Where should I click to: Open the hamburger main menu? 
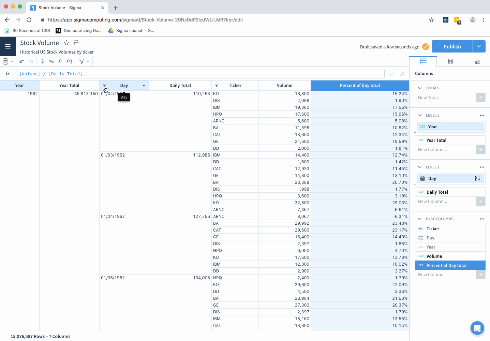[x=8, y=46]
